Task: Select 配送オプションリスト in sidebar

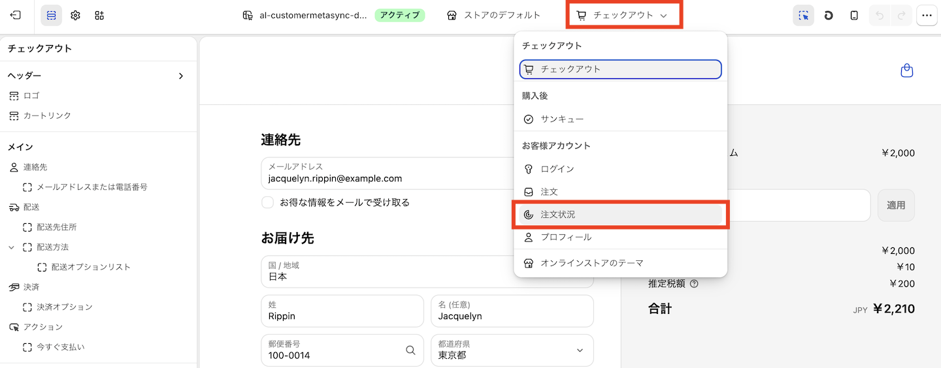Action: point(91,267)
